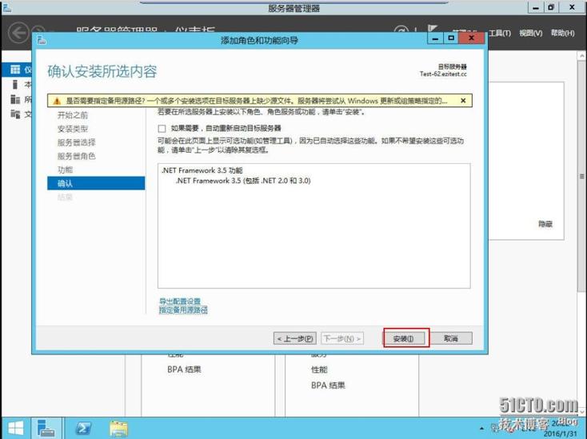This screenshot has width=587, height=439.
Task: Go back with the 上一步(P) button
Action: 295,338
